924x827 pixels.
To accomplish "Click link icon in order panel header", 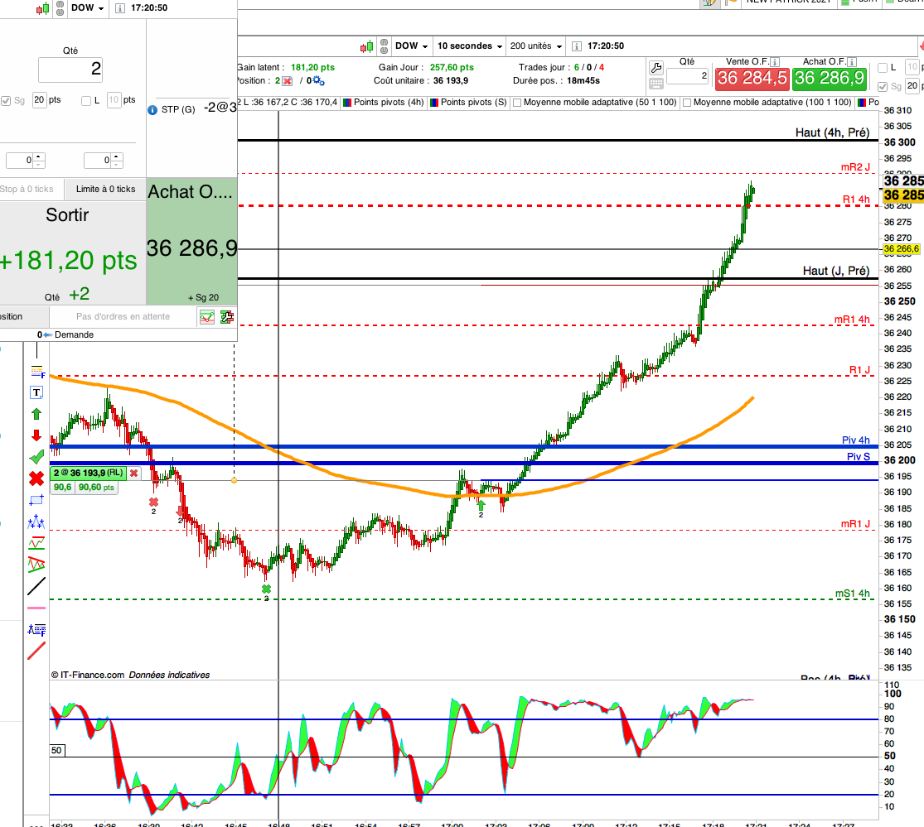I will (60, 8).
